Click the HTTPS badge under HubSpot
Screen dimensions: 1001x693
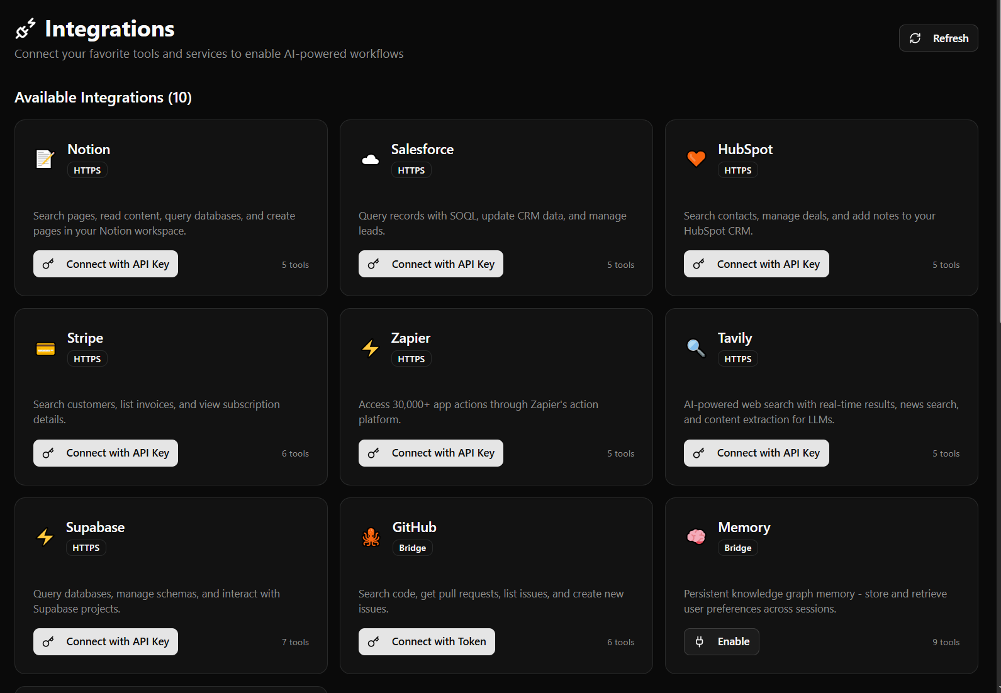point(738,170)
